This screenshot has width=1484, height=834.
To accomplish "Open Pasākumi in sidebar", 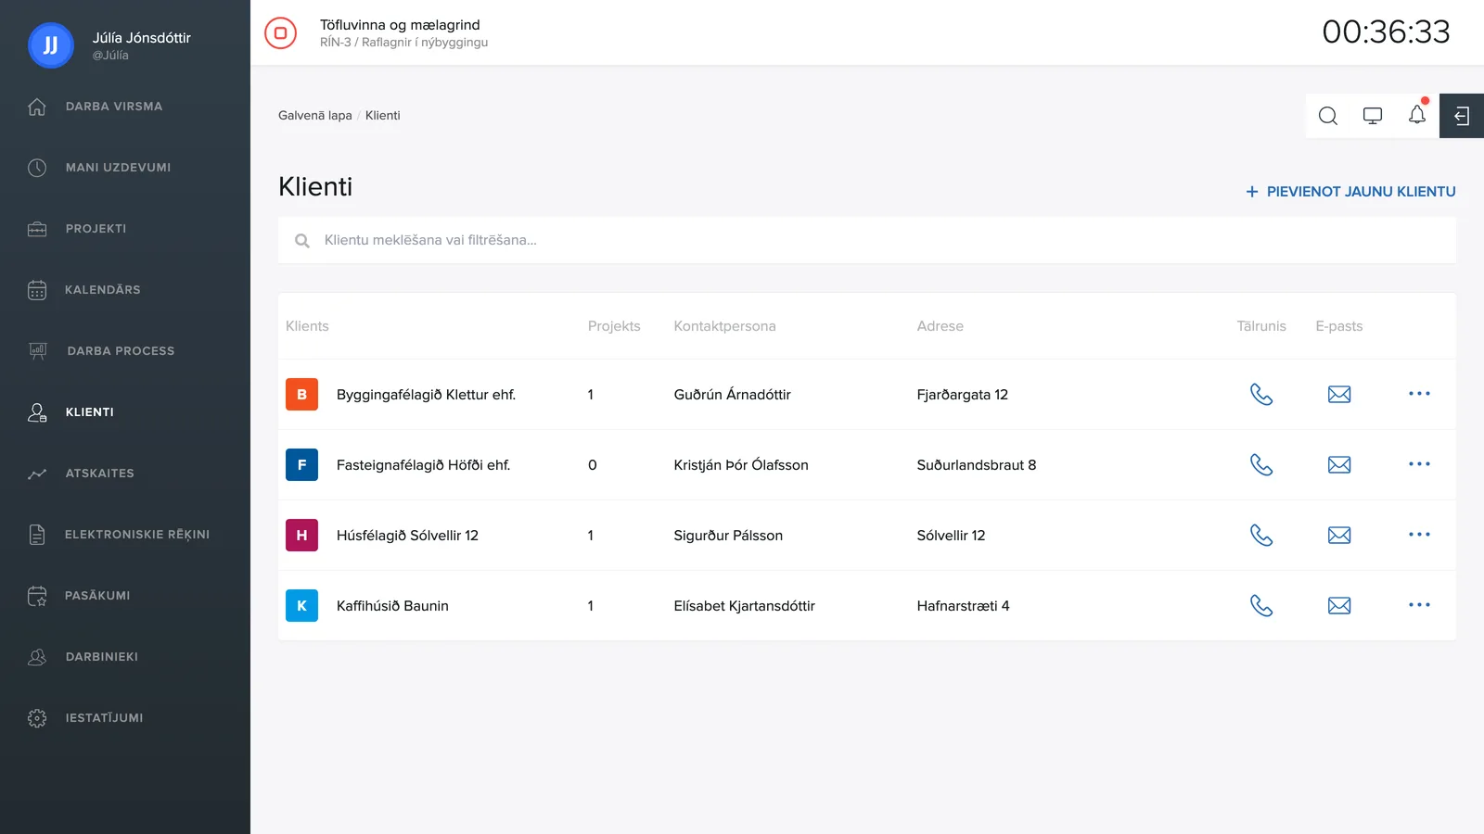I will click(x=97, y=596).
